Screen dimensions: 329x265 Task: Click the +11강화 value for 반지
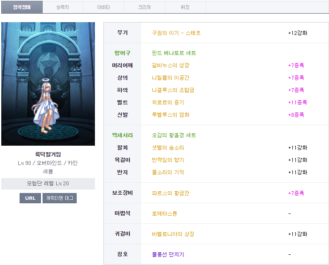coord(298,173)
